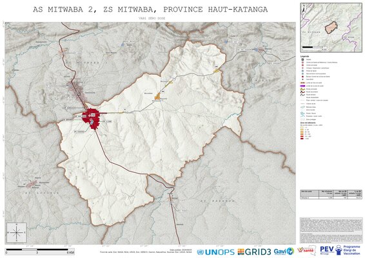Click the purple zone boundary legend symbol
Image resolution: width=365 pixels, height=258 pixels.
tap(302, 86)
